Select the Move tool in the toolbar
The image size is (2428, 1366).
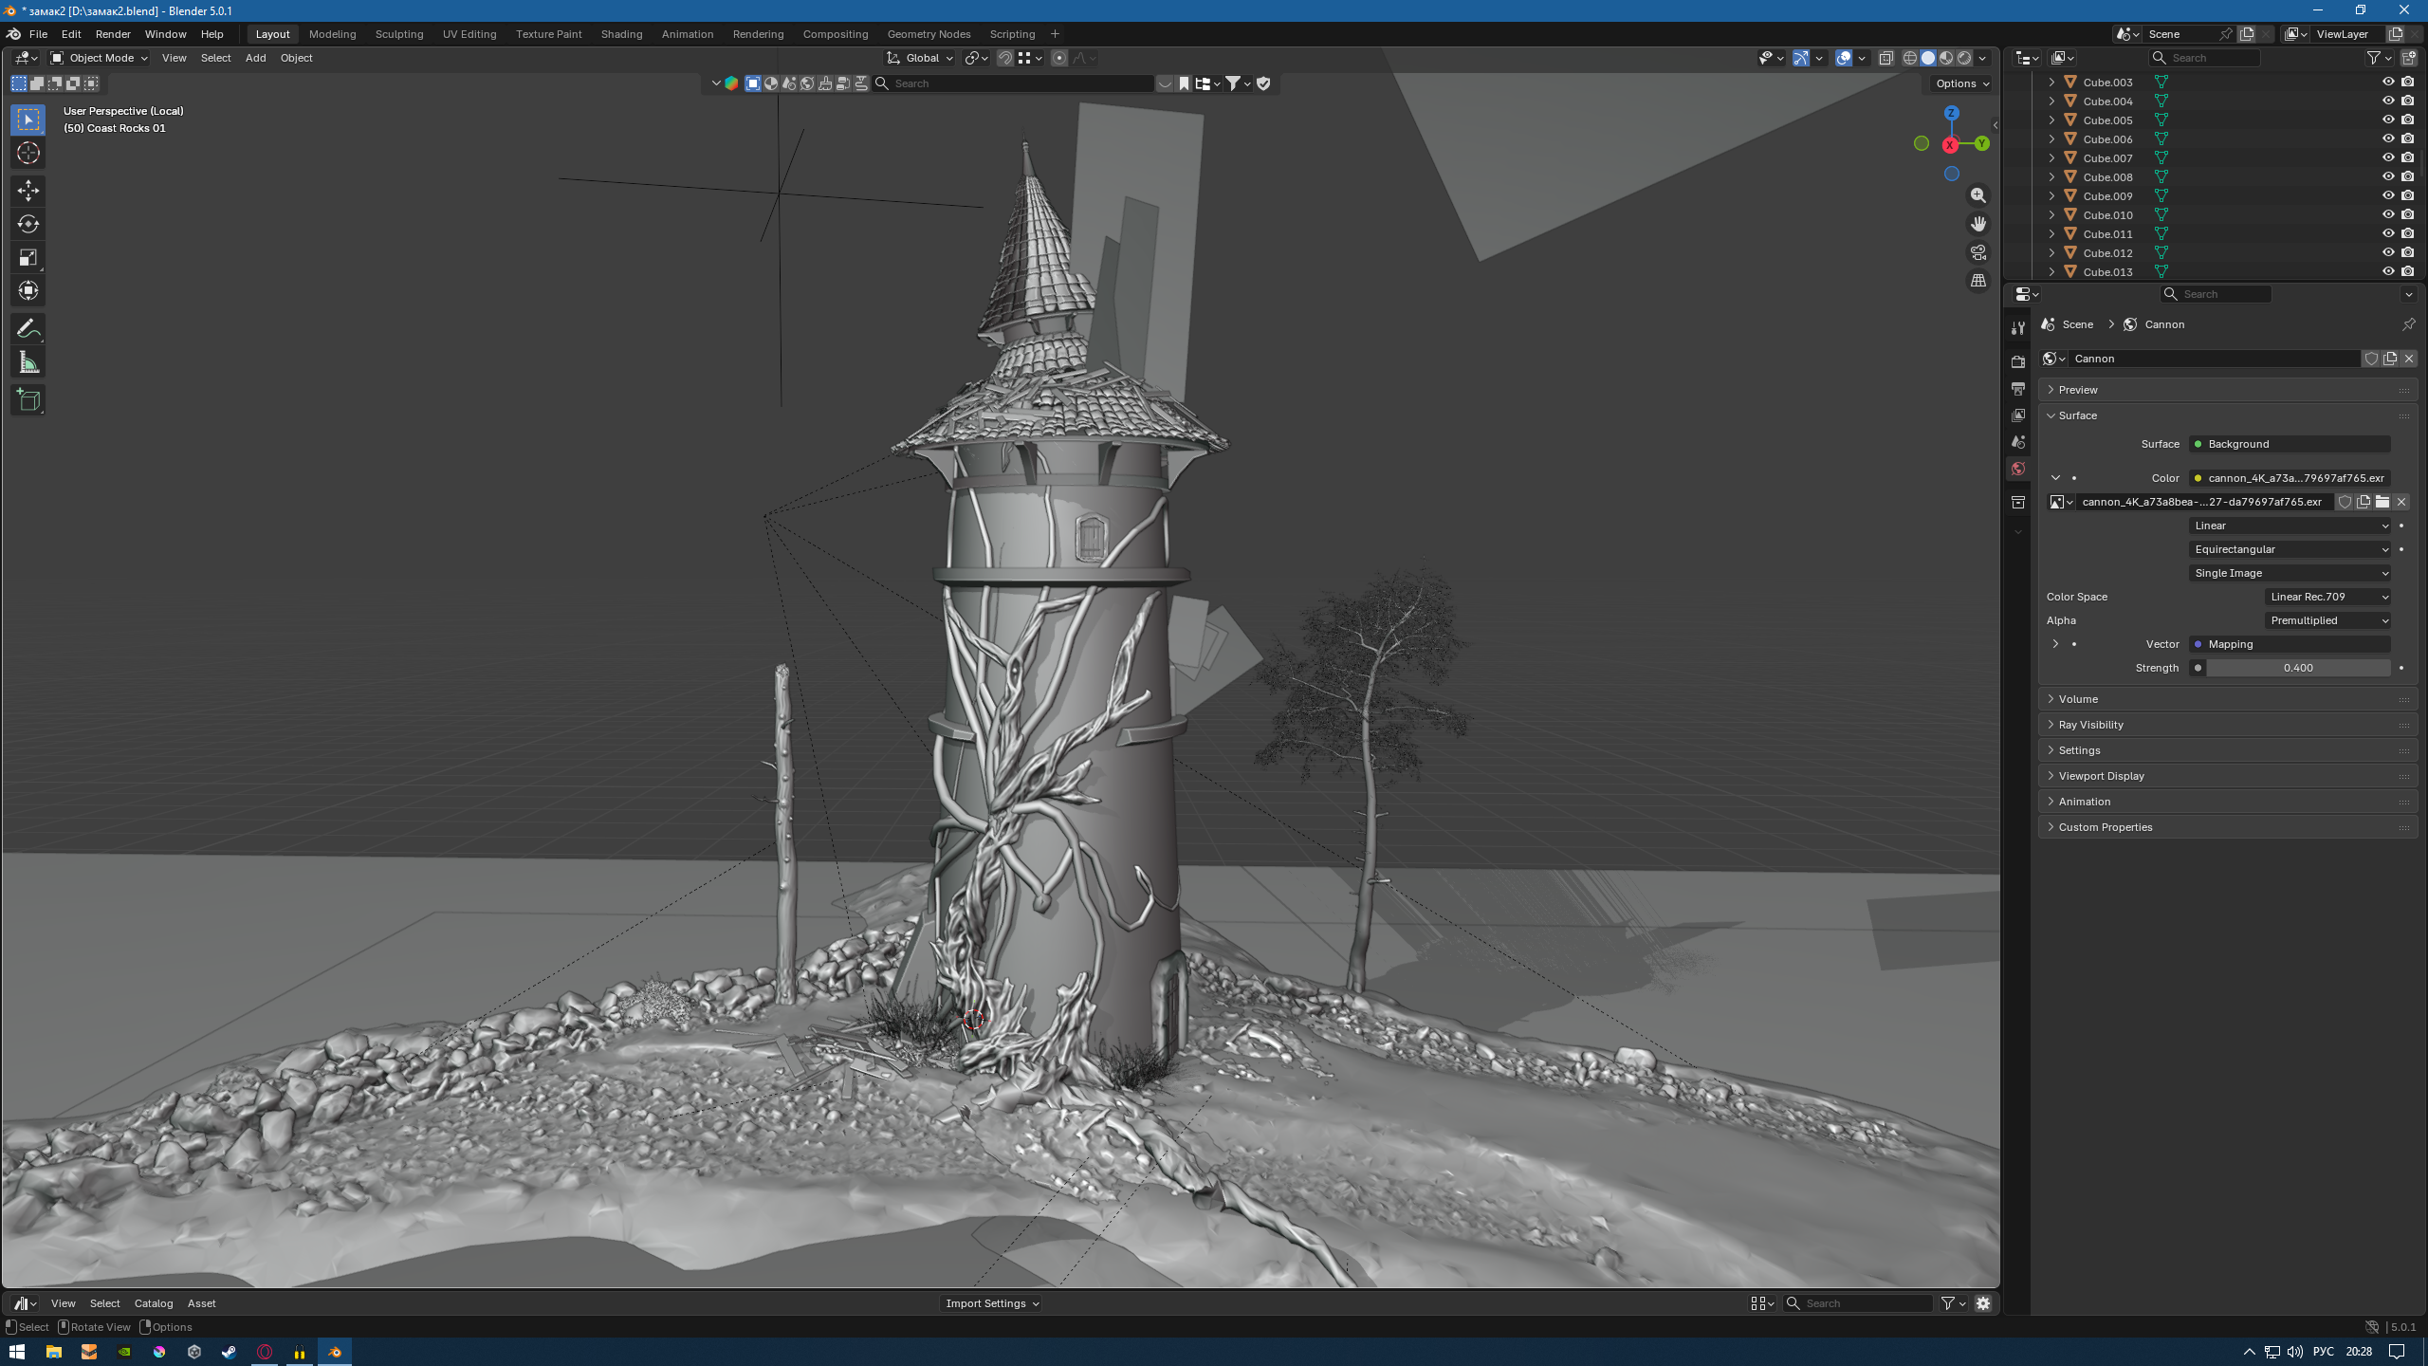point(28,191)
